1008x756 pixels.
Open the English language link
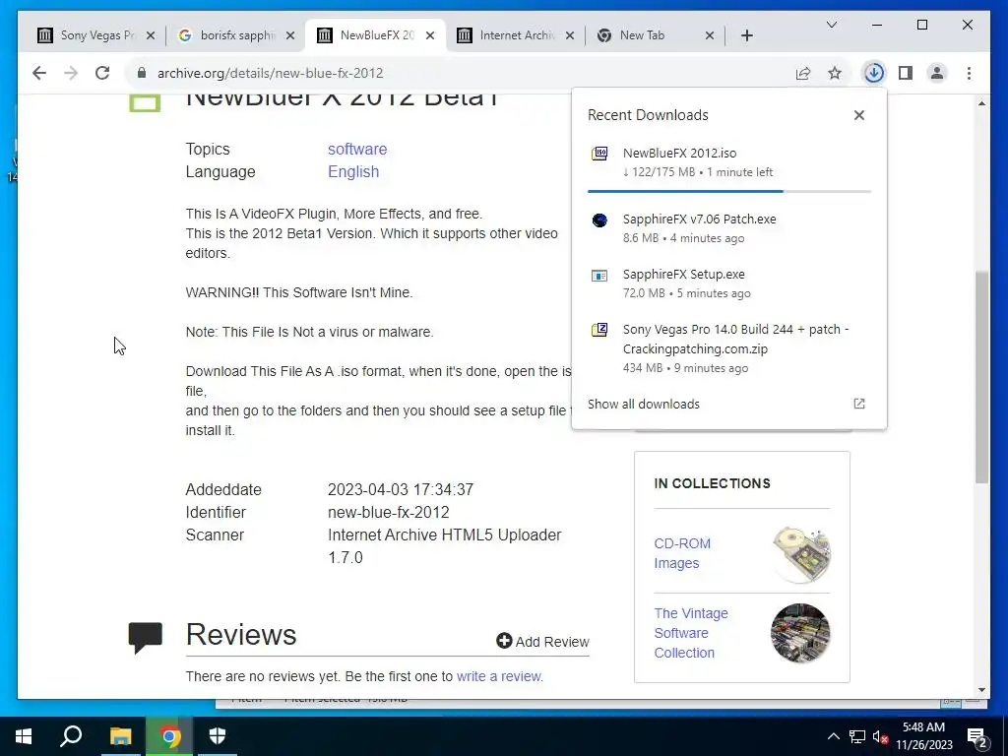coord(353,171)
